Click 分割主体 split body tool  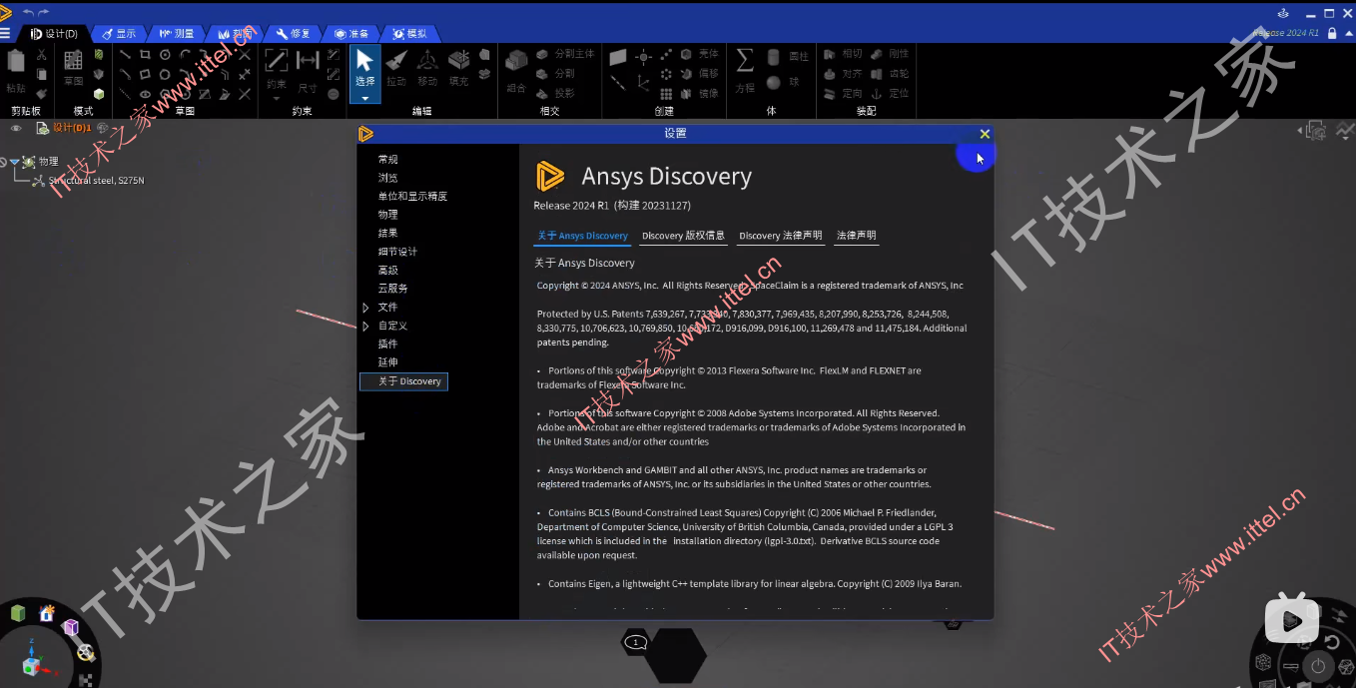[565, 54]
